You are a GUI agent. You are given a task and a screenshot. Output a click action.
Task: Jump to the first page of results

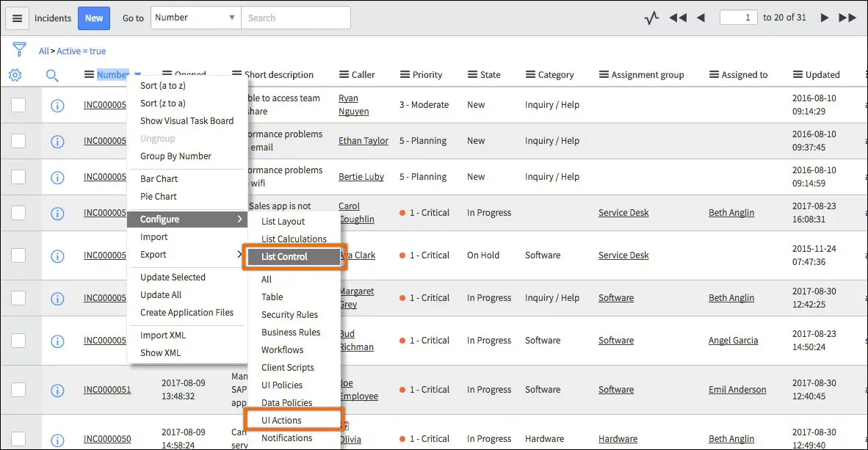coord(677,18)
